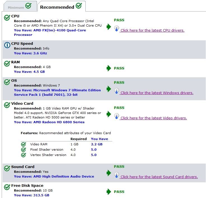206x198 pixels.
Task: Click the checkmark for Video RAM feature
Action: pyautogui.click(x=24, y=144)
